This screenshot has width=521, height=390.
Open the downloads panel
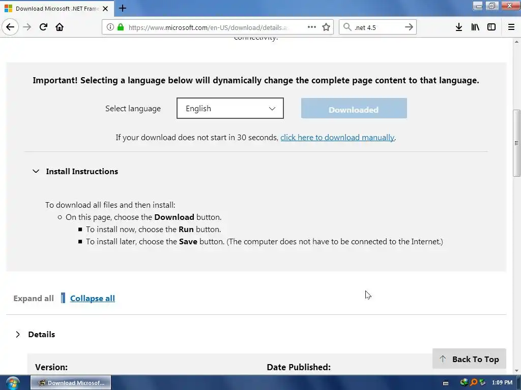[459, 27]
